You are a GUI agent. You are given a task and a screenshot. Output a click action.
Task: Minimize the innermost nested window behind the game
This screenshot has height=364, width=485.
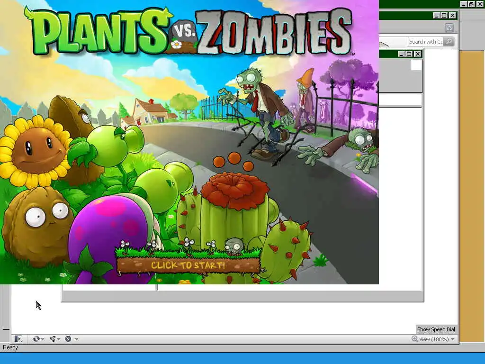point(401,54)
